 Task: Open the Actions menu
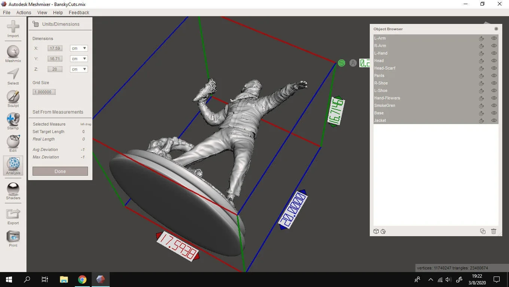tap(24, 12)
